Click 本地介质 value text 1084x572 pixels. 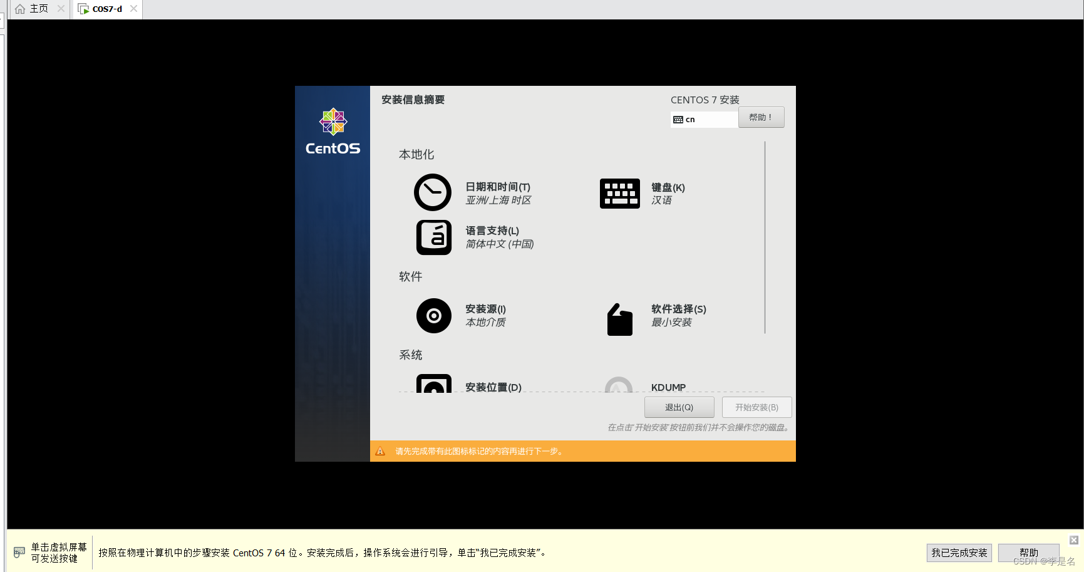[x=485, y=322]
